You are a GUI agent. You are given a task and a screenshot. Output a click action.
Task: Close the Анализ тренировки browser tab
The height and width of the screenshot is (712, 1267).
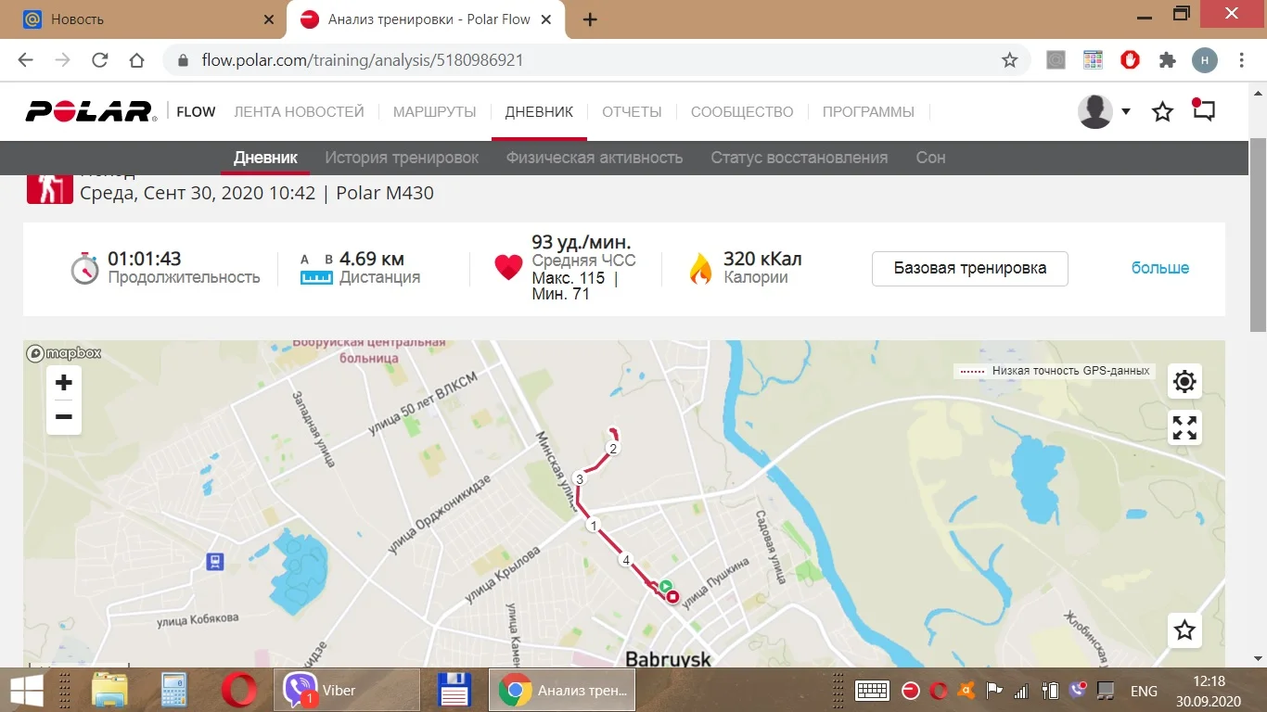[546, 19]
